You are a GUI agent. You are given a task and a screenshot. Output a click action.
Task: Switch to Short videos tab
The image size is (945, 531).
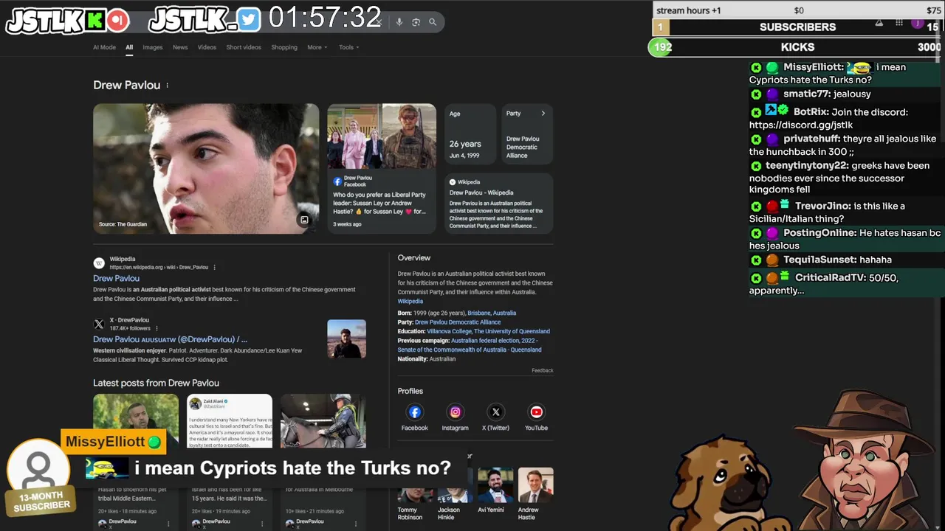click(x=244, y=47)
